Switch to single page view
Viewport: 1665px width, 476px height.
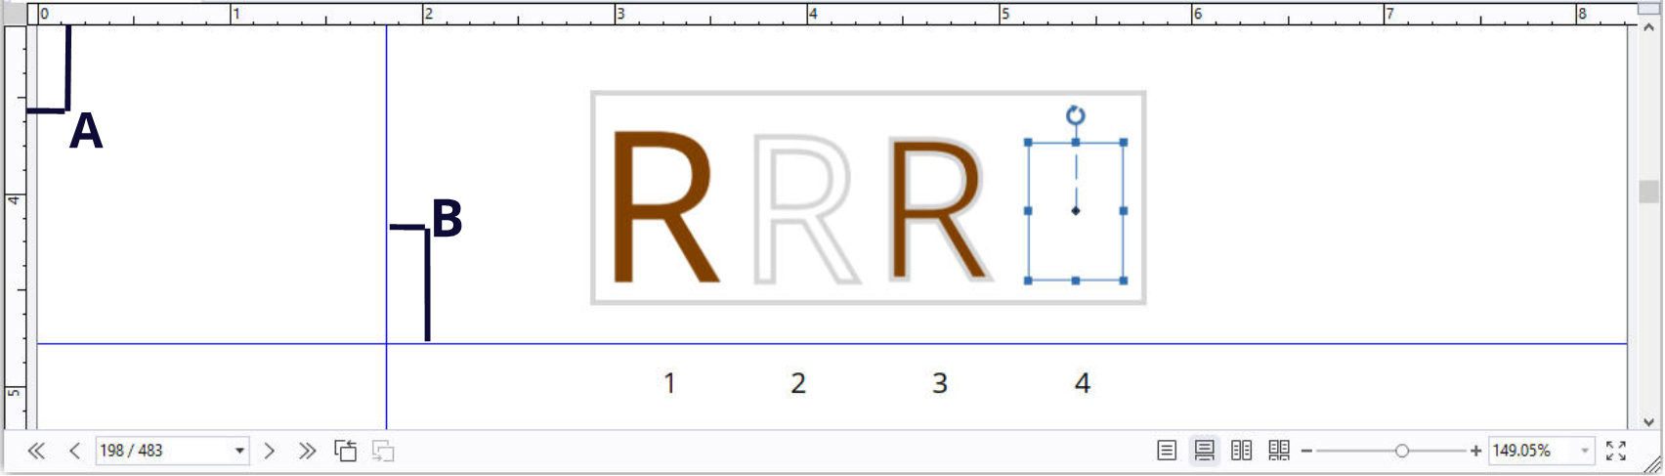click(x=1167, y=451)
